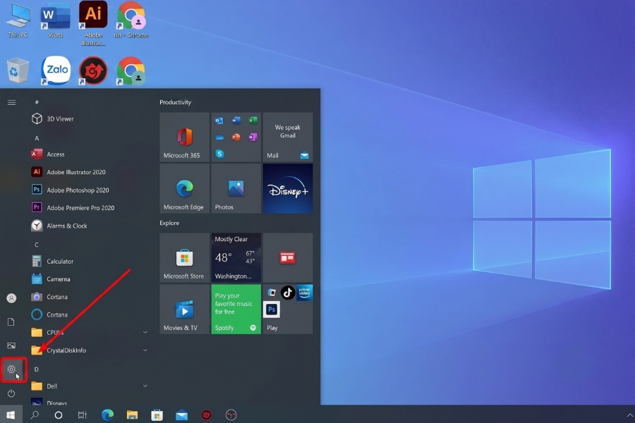The width and height of the screenshot is (635, 423).
Task: Jump via letter C header in app list
Action: 37,245
